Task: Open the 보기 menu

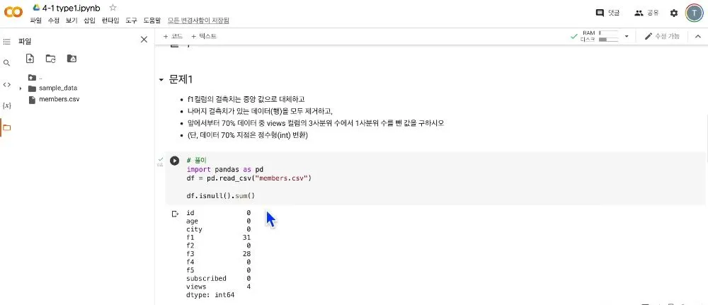Action: pyautogui.click(x=72, y=21)
